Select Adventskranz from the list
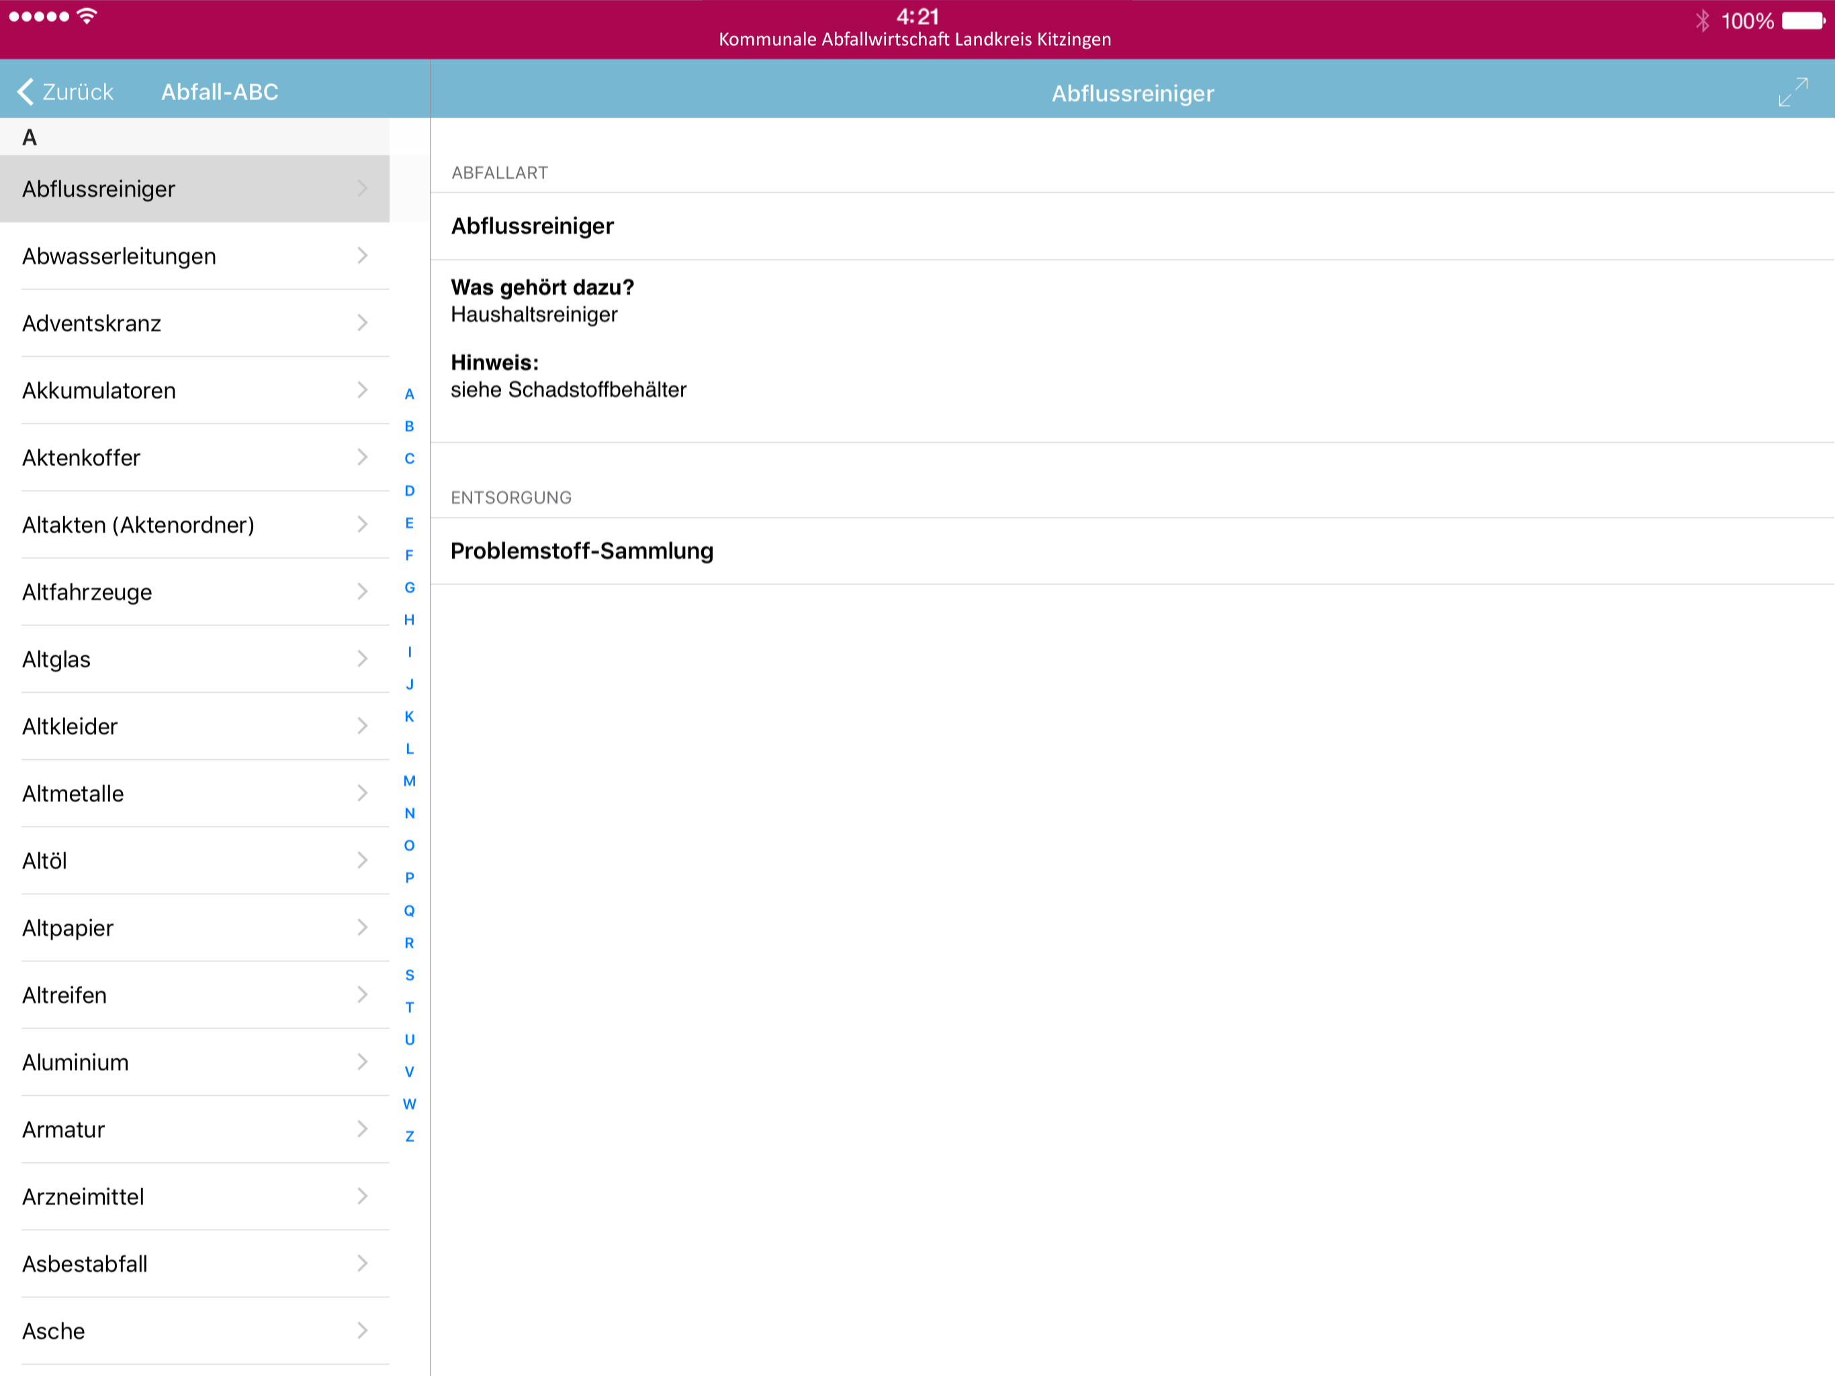Screen dimensions: 1835x1376 [195, 323]
